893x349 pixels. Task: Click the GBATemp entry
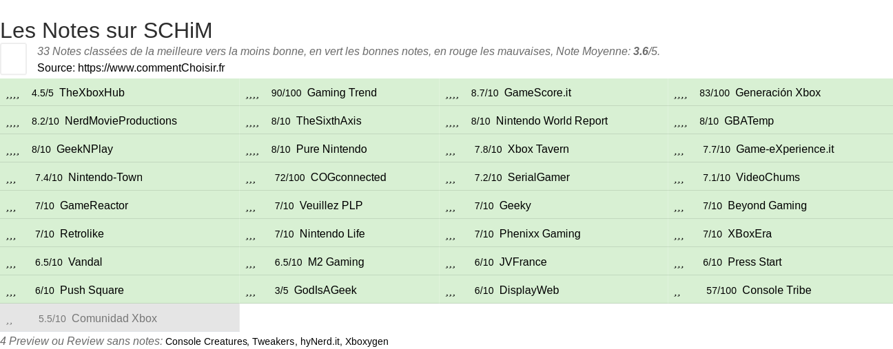(749, 121)
